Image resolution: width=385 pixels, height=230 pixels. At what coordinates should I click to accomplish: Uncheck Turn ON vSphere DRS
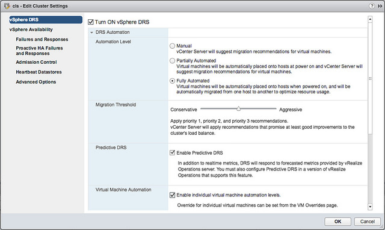(x=91, y=22)
